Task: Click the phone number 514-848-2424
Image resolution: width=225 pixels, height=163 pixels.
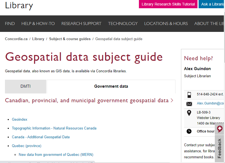Action: (x=207, y=94)
